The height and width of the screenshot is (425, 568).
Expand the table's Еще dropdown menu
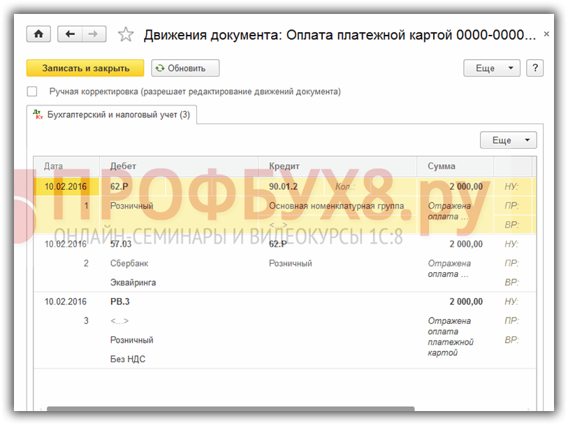pyautogui.click(x=508, y=140)
